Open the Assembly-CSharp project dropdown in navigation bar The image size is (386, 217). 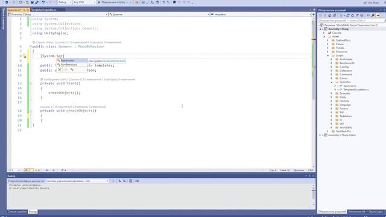(x=58, y=14)
